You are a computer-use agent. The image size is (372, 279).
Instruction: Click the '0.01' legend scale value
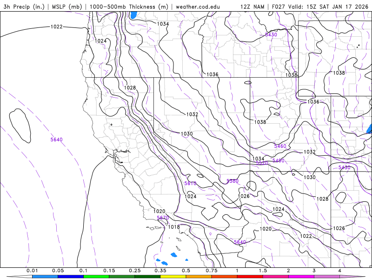[32, 271]
